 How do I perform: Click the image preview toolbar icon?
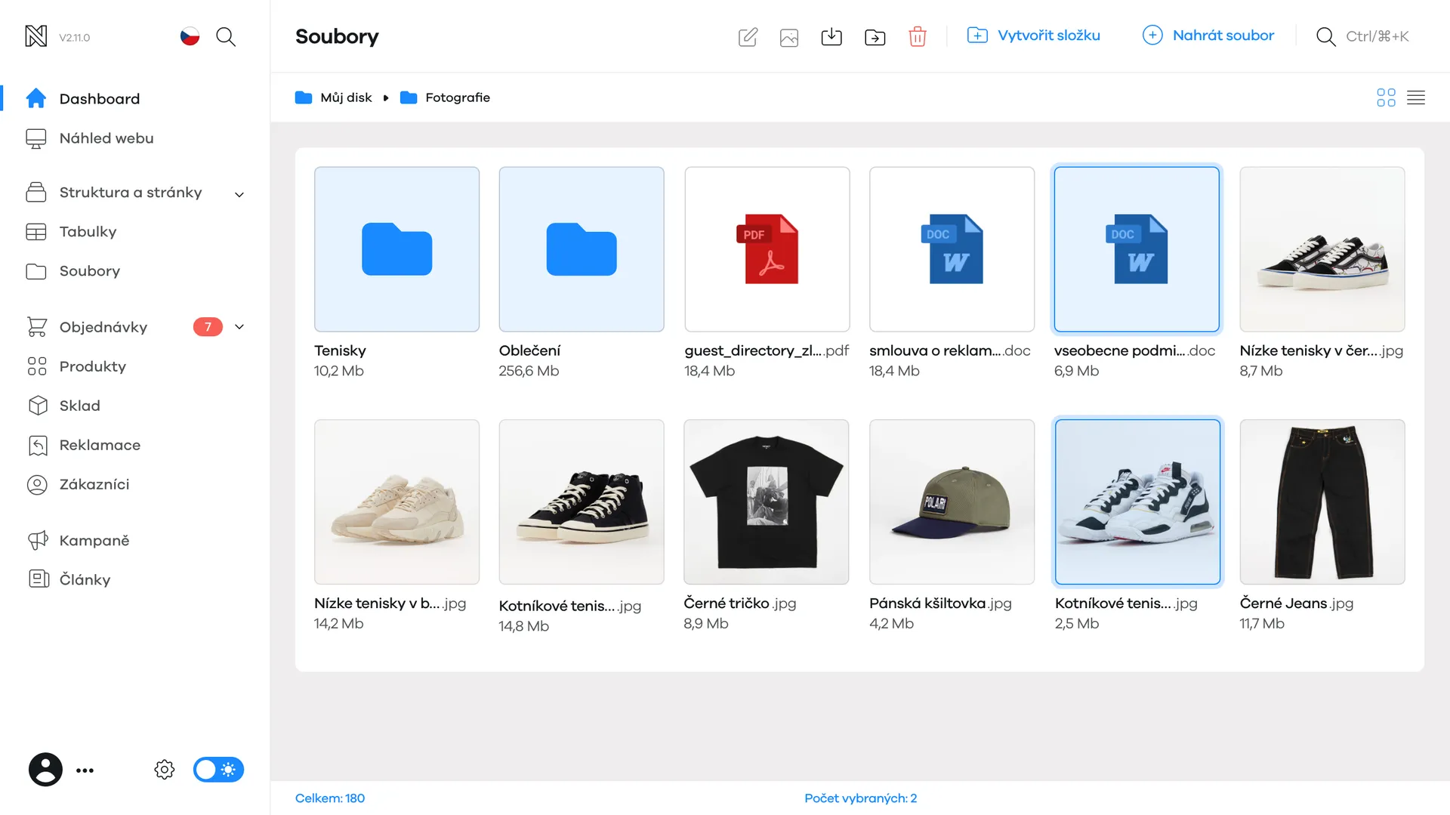(x=789, y=36)
